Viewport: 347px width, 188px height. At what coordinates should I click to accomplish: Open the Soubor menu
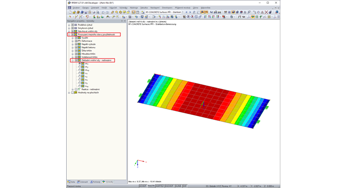(x=76, y=8)
